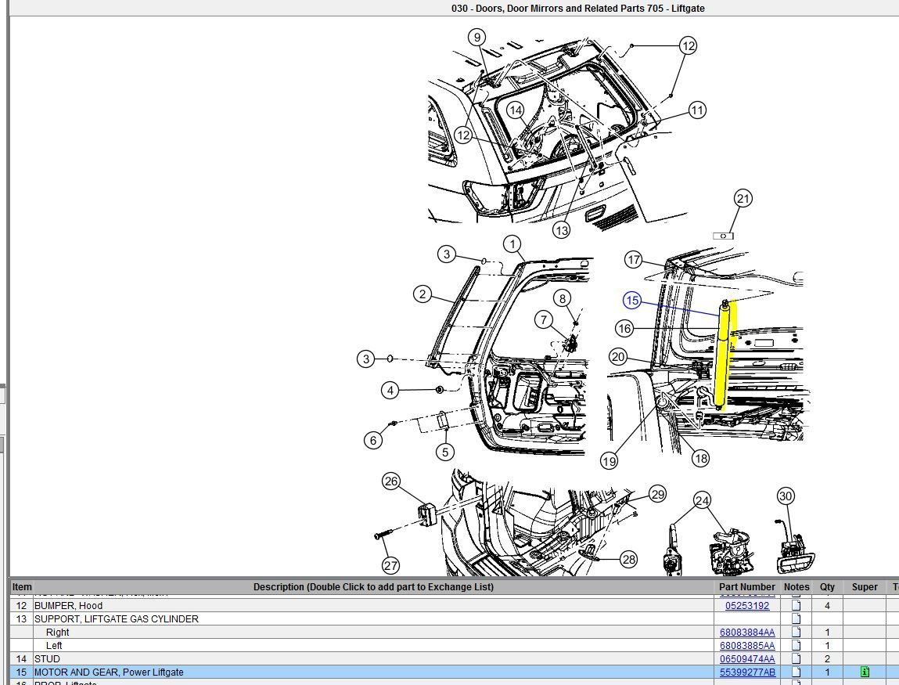Open notes icon for STUD row
The width and height of the screenshot is (899, 685).
[x=797, y=658]
